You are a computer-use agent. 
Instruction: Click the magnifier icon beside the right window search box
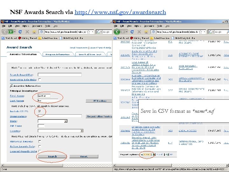(228, 32)
